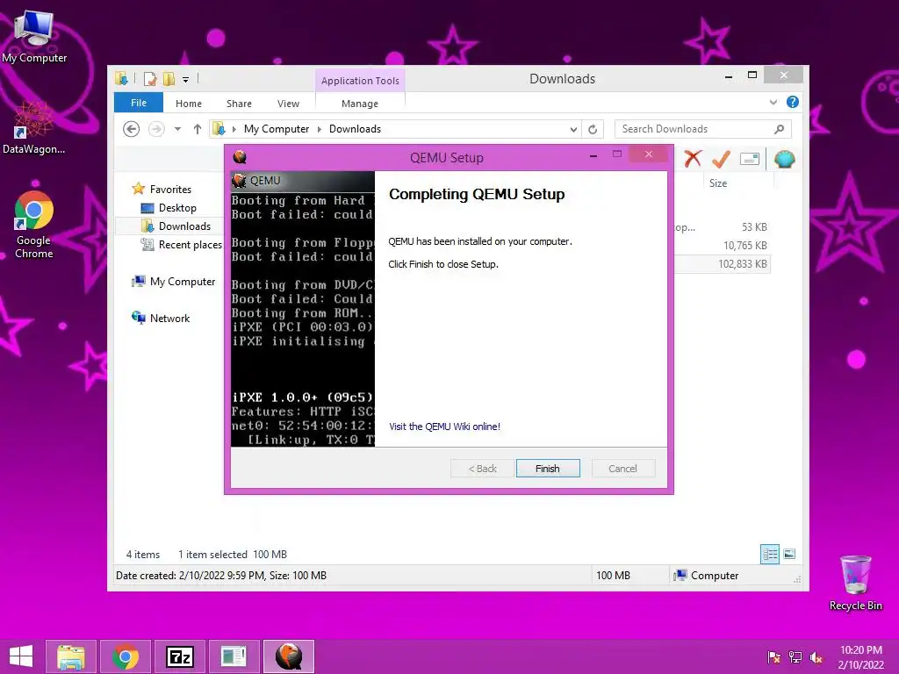This screenshot has width=899, height=674.
Task: Open the 7-Zip taskbar button
Action: pyautogui.click(x=180, y=656)
